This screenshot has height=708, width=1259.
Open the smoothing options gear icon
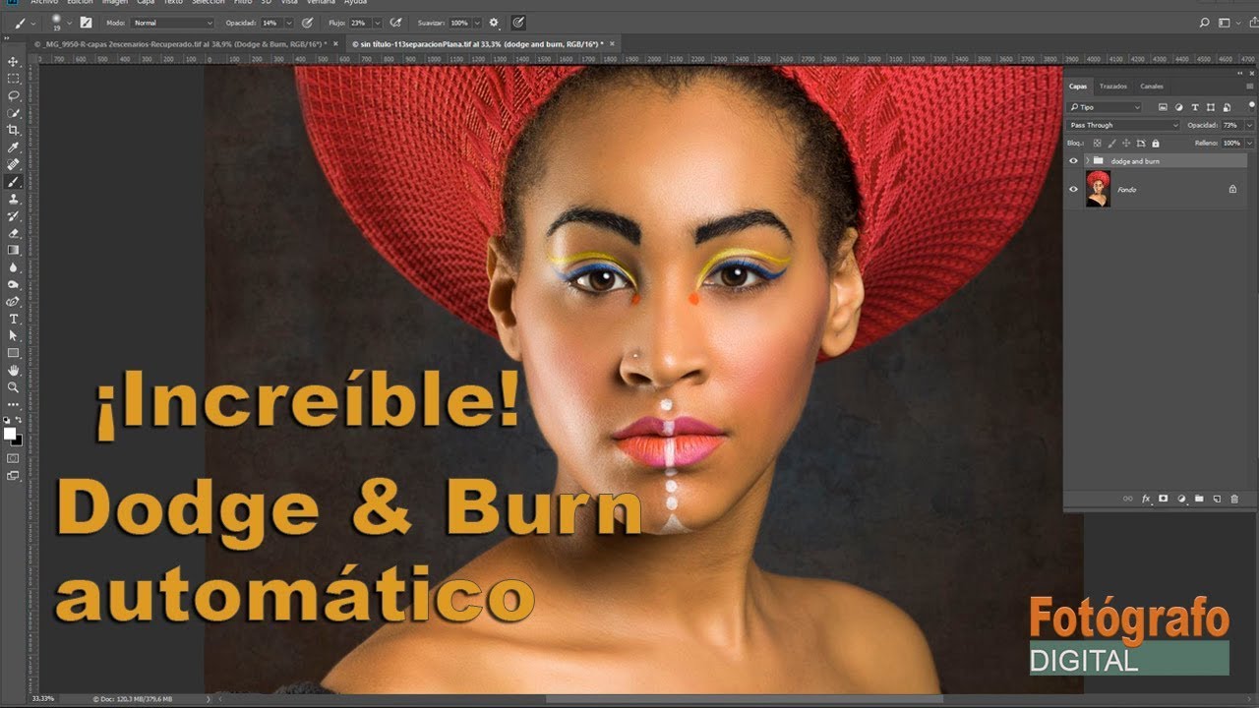494,22
